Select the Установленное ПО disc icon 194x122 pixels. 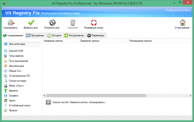pos(5,76)
